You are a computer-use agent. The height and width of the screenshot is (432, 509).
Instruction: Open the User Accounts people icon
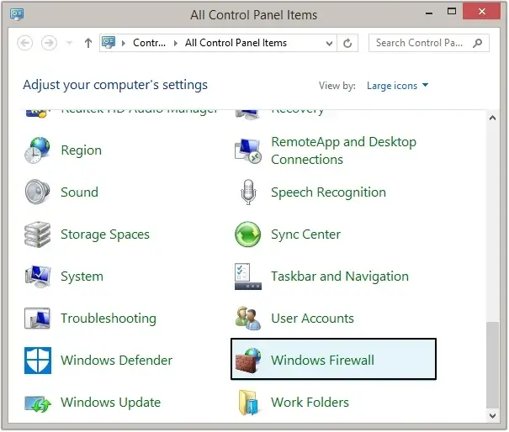click(x=248, y=319)
